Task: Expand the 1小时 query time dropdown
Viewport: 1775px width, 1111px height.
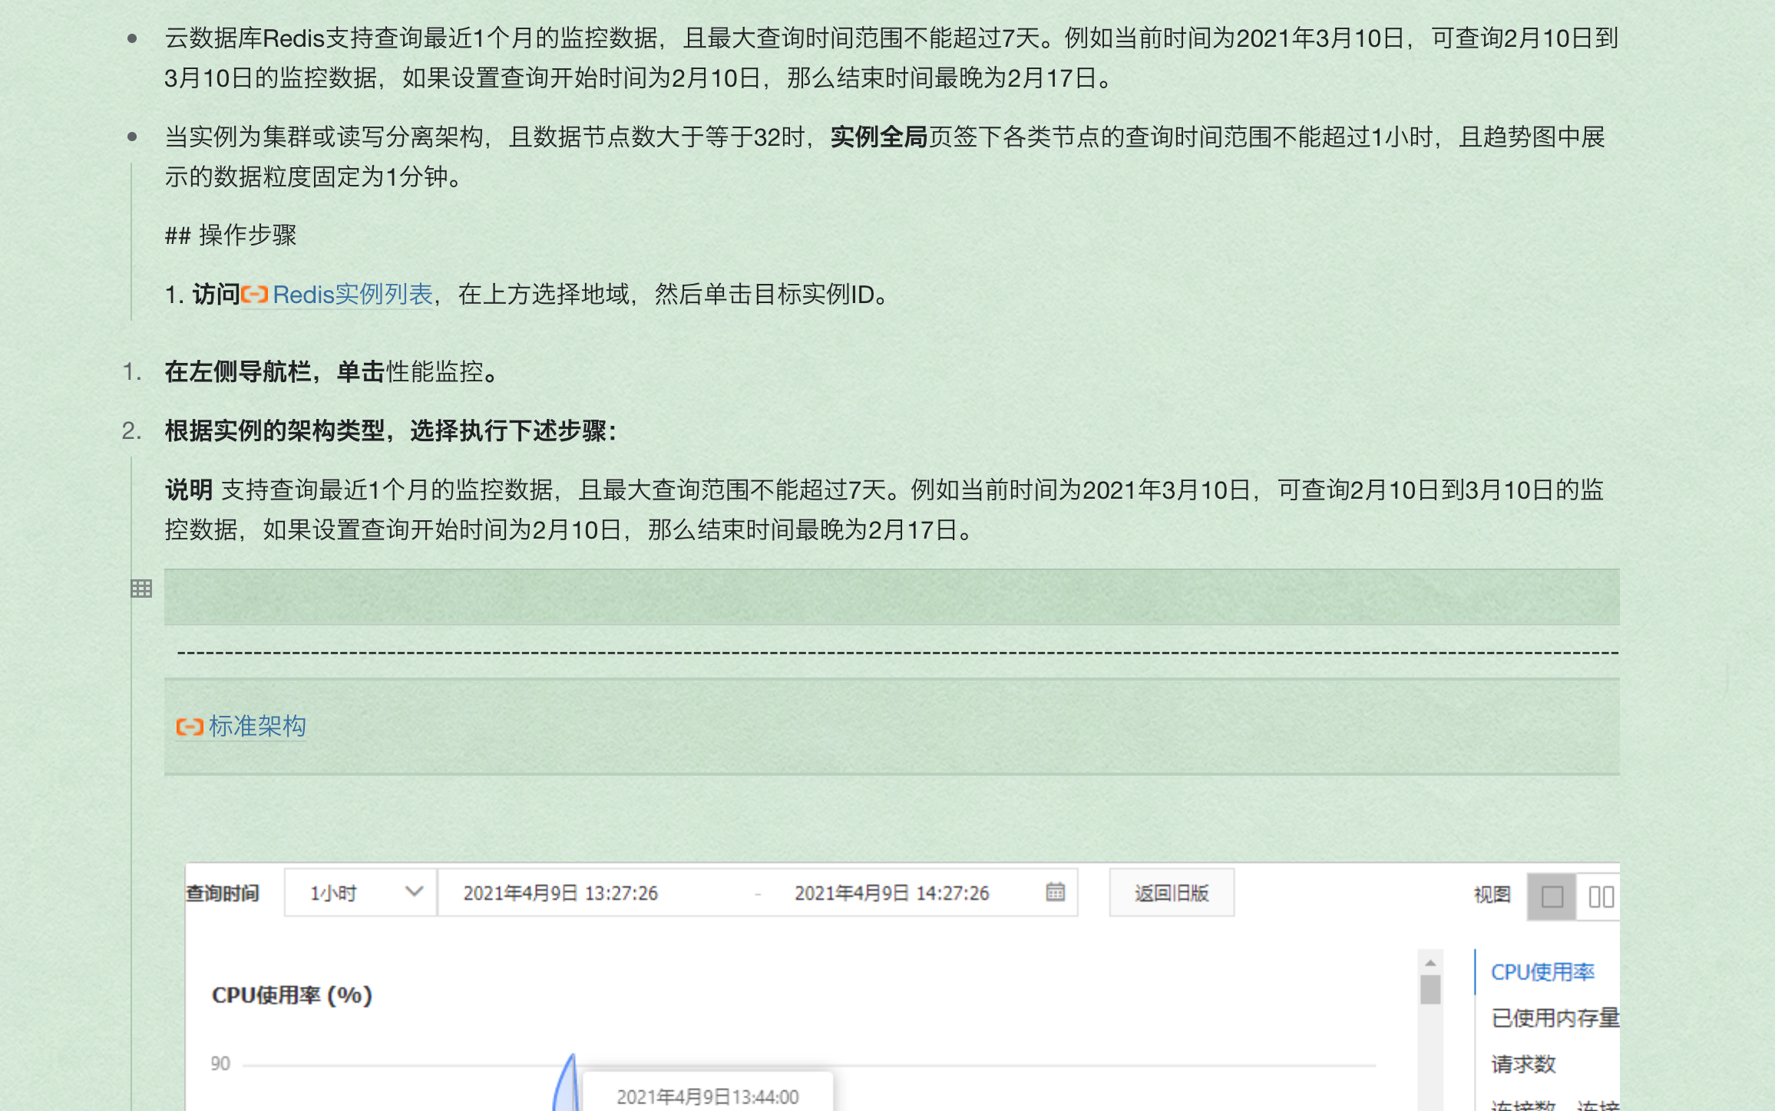Action: click(x=334, y=893)
